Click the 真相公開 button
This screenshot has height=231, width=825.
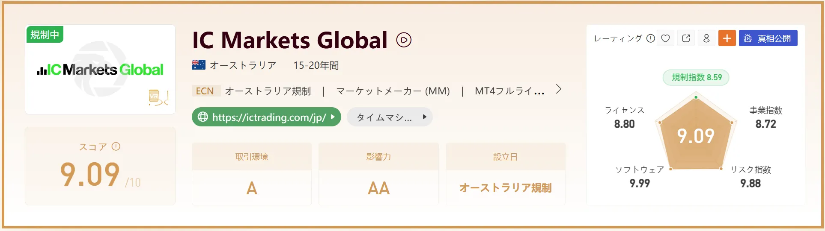[768, 38]
